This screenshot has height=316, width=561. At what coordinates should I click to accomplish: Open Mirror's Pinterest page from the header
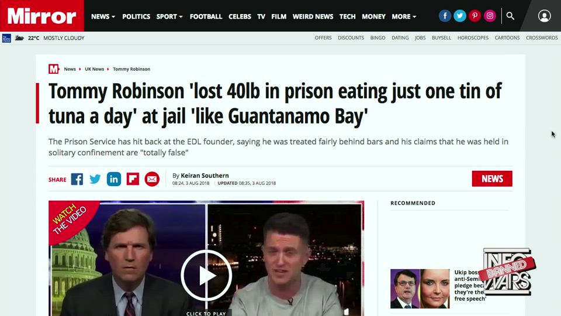(475, 16)
